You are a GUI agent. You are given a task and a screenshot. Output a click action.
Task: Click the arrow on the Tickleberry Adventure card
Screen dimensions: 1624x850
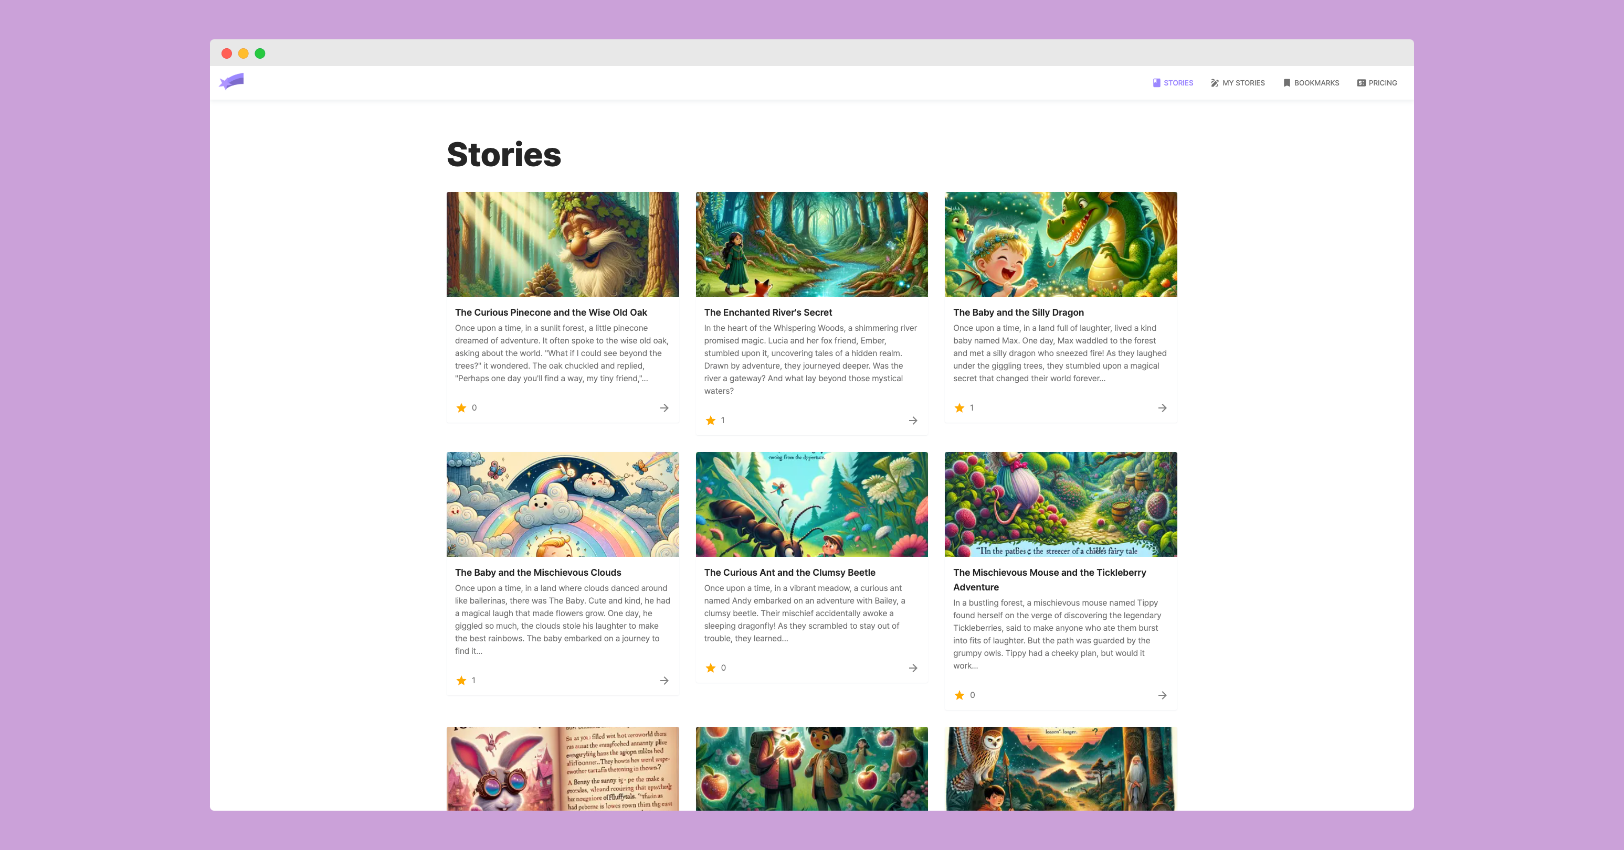point(1162,695)
